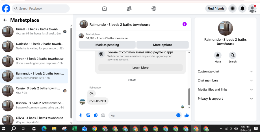The width and height of the screenshot is (260, 132).
Task: Open File Explorer from the taskbar
Action: point(54,129)
